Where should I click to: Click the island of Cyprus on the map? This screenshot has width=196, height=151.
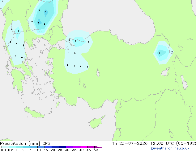coord(96,122)
